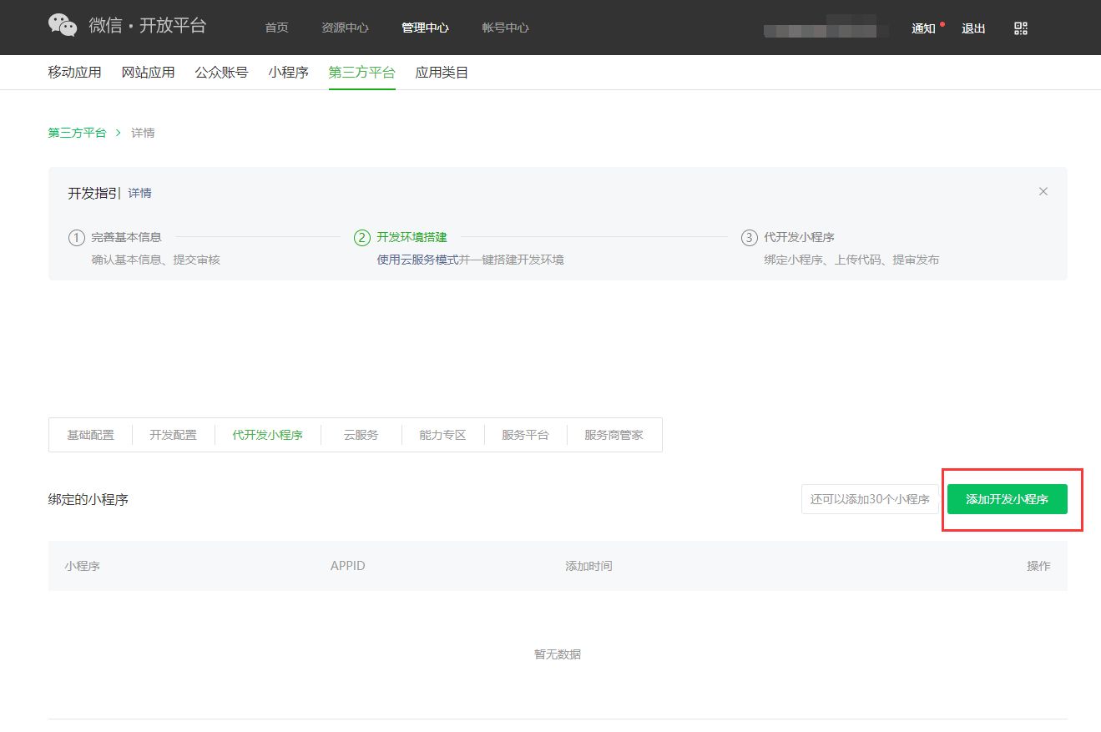The image size is (1101, 732).
Task: Select the 服务商管家 tab
Action: coord(614,435)
